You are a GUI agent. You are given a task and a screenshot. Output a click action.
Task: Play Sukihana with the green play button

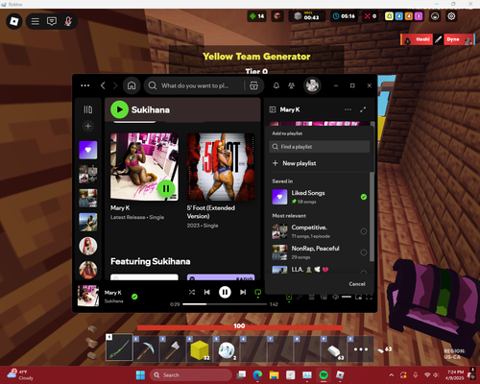(x=119, y=109)
